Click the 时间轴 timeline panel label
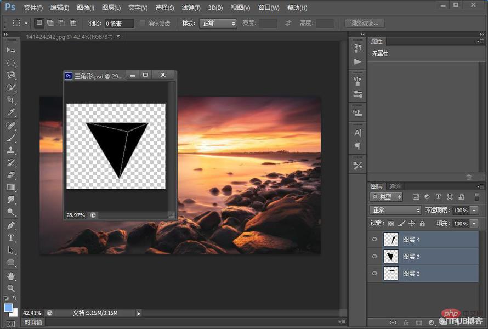 coord(33,322)
